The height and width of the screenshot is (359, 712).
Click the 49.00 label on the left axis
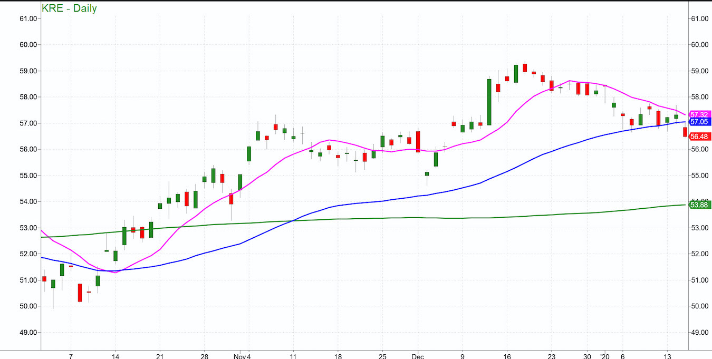29,332
